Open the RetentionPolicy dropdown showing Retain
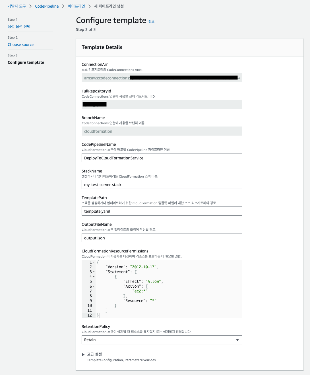310x375 pixels. click(x=162, y=340)
